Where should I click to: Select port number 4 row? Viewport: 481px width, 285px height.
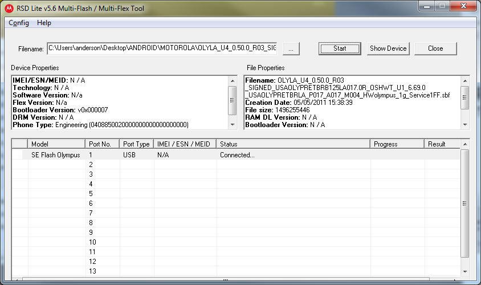235,184
